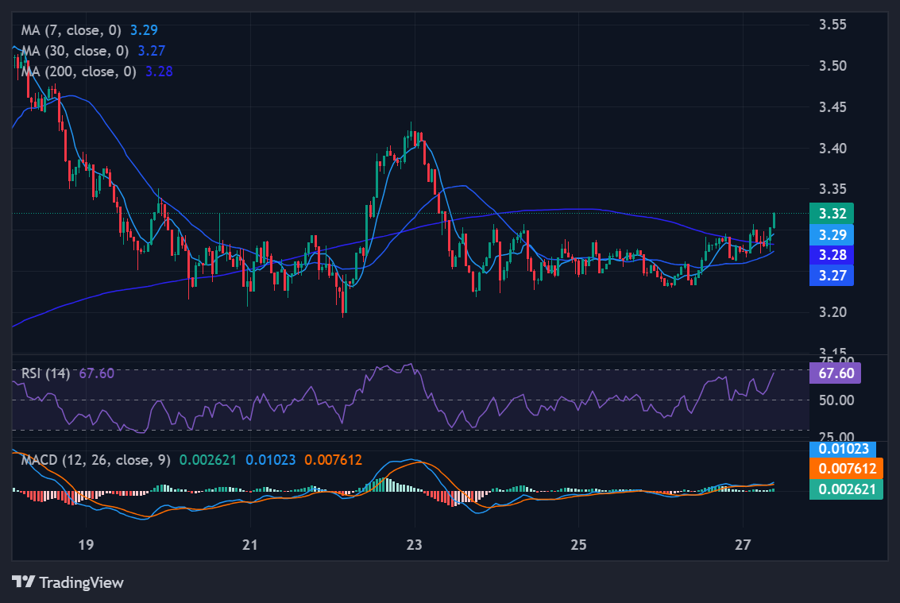Select the MA (30, close, 0) indicator legend
This screenshot has height=603, width=900.
click(75, 50)
